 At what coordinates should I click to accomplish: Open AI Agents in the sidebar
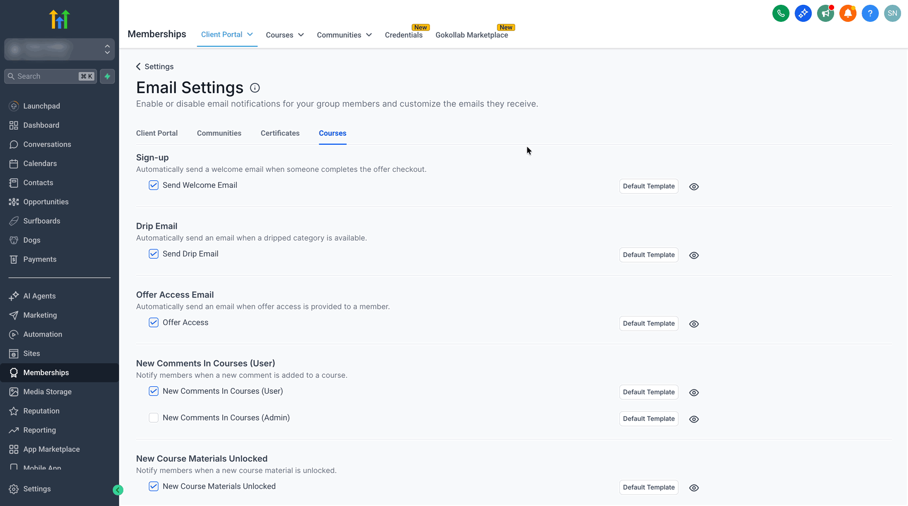pos(60,296)
